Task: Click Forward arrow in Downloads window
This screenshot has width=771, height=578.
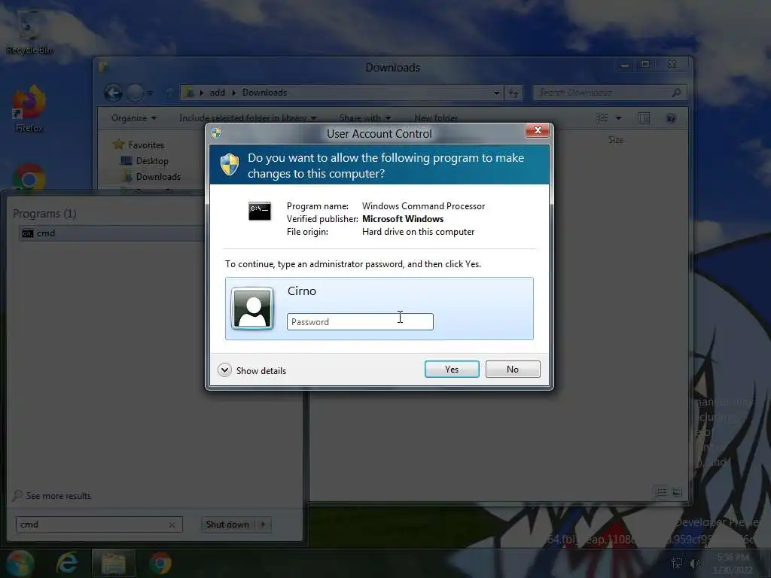Action: [x=136, y=93]
